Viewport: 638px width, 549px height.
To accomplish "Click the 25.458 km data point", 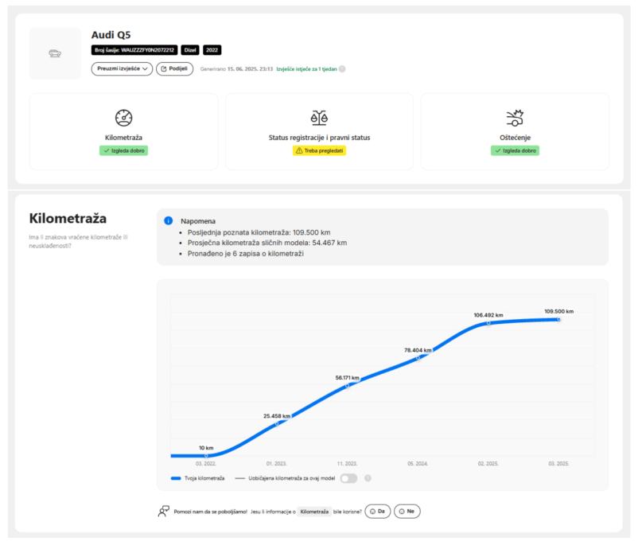I will [277, 423].
